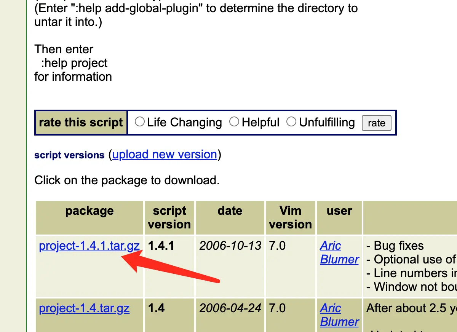The image size is (457, 332).
Task: Download project-1.4.1.tar.gz package
Action: 89,246
